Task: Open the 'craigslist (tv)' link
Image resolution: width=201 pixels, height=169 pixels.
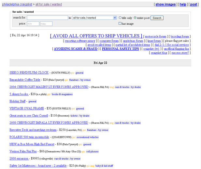Action: [151, 49]
